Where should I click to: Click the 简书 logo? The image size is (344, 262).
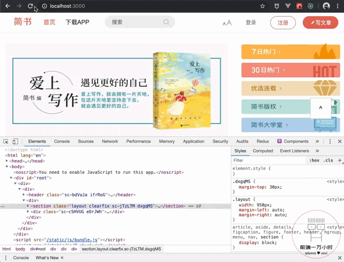click(23, 21)
